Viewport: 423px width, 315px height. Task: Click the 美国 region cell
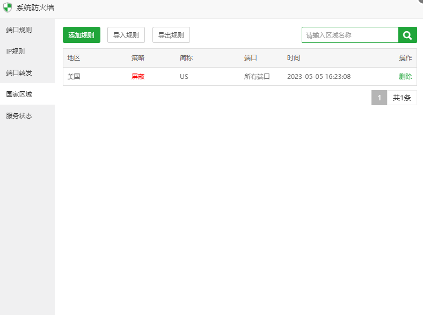(x=74, y=77)
